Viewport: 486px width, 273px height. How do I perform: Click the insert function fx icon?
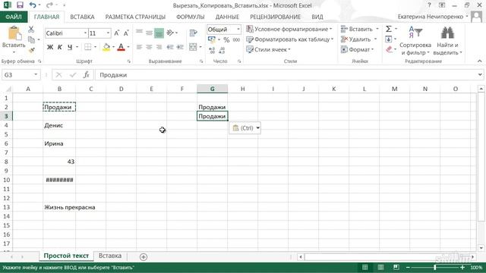(x=86, y=75)
